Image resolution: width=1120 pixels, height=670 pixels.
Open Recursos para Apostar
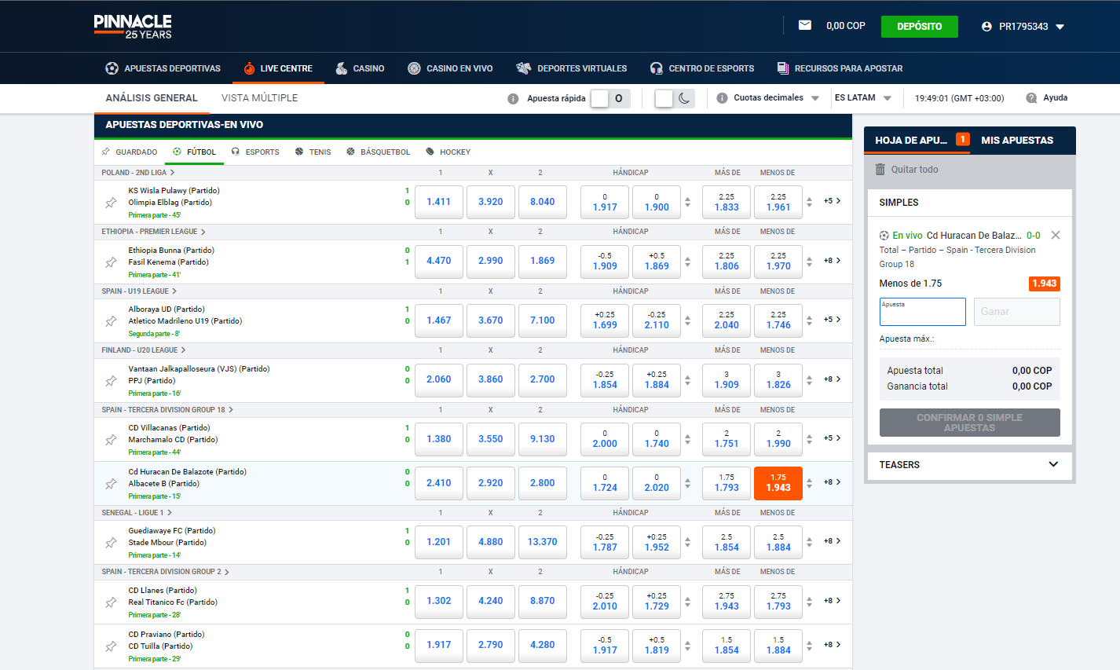click(x=840, y=68)
